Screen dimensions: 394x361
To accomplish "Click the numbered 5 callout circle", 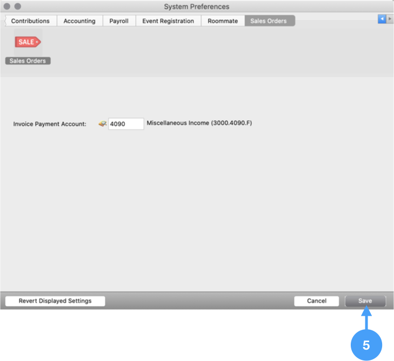I will click(x=366, y=345).
